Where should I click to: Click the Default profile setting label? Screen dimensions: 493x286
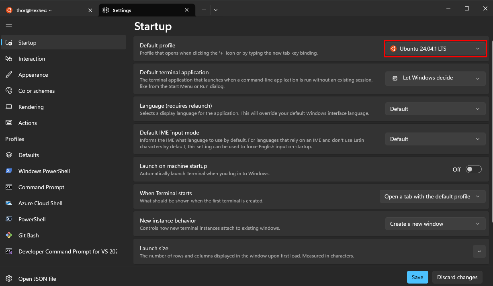[158, 45]
